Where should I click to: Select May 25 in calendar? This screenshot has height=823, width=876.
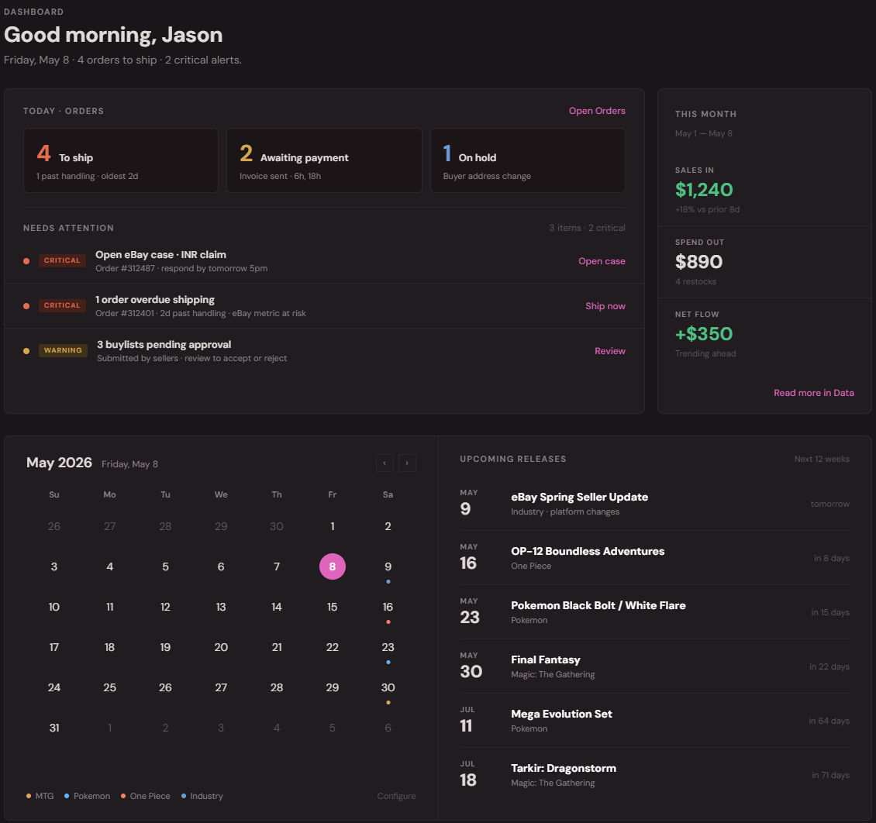(x=109, y=687)
